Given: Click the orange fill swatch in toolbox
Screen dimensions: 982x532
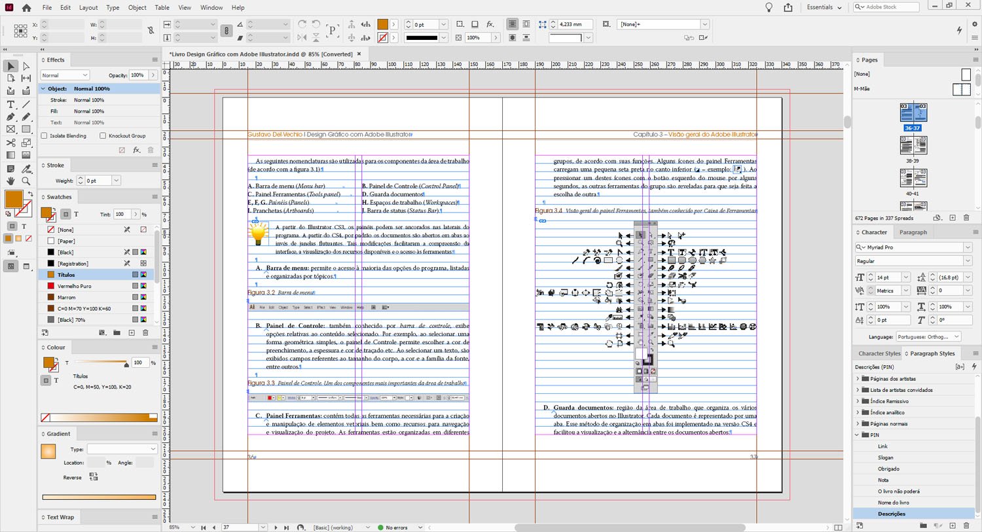Looking at the screenshot, I should 14,200.
